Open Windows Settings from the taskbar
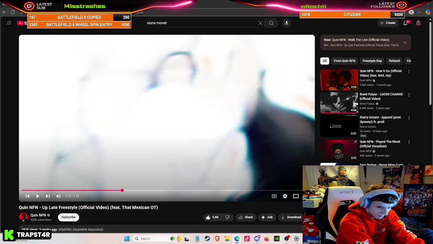The width and height of the screenshot is (433, 244). pyautogui.click(x=297, y=239)
